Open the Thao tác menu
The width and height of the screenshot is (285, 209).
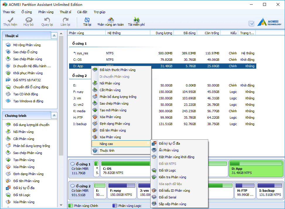point(9,12)
